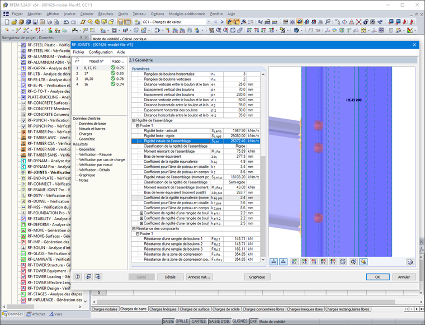Click view against X direction icon in dialog
425x325 pixels.
click(x=304, y=262)
